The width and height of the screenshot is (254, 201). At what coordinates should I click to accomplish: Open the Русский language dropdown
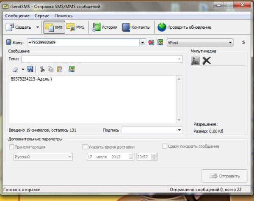pyautogui.click(x=43, y=157)
